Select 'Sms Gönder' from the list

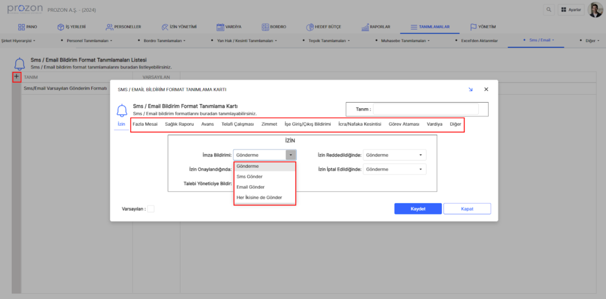(250, 177)
